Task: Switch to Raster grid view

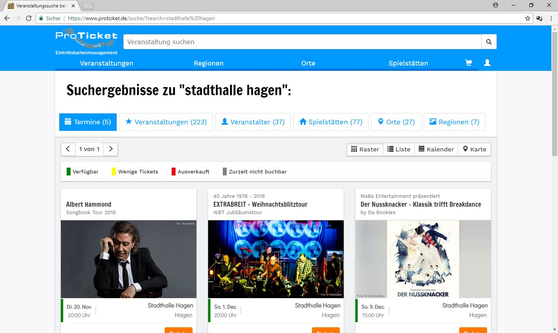Action: (365, 149)
